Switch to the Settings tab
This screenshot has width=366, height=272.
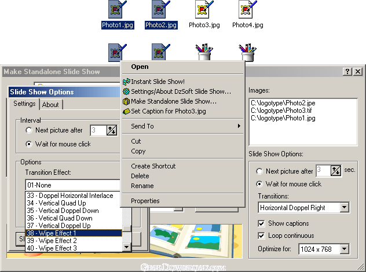pos(24,104)
